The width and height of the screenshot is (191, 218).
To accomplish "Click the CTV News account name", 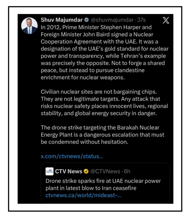I will [69, 171].
